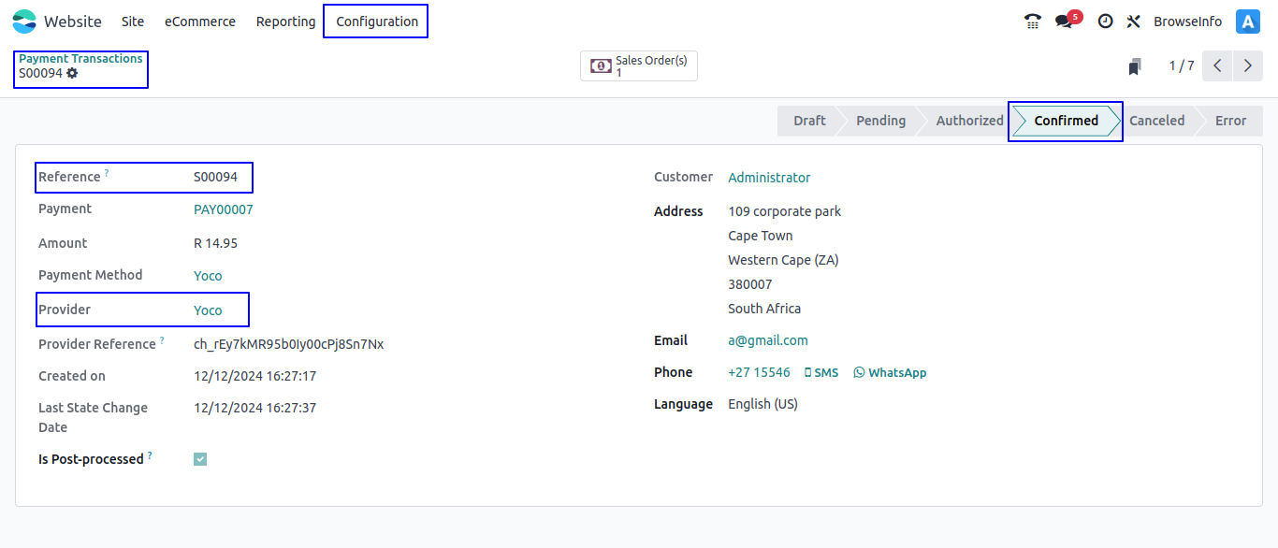
Task: Open the VoIP phone icon
Action: coord(1033,22)
